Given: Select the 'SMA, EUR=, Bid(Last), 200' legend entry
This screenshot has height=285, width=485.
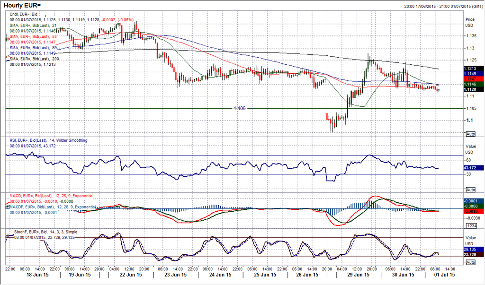Looking at the screenshot, I should click(x=34, y=59).
